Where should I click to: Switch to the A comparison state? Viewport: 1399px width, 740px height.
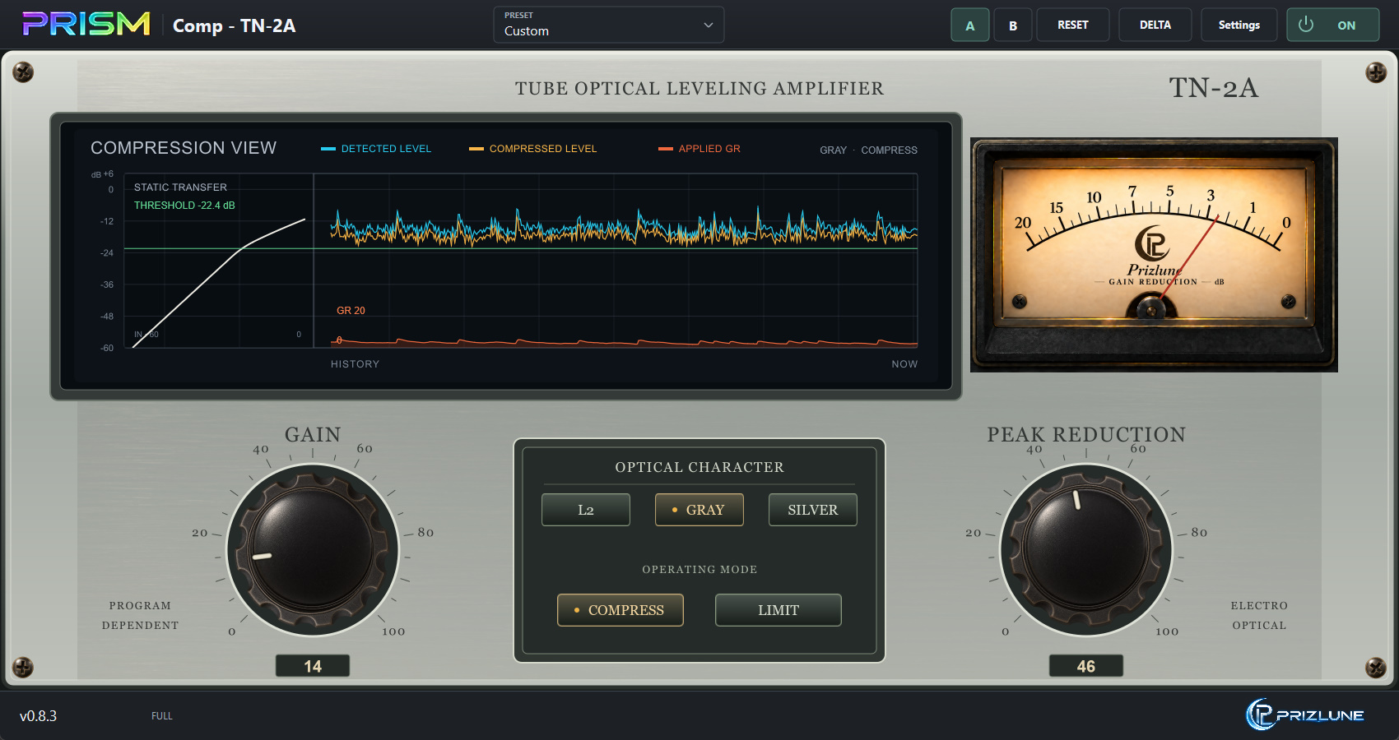tap(970, 25)
